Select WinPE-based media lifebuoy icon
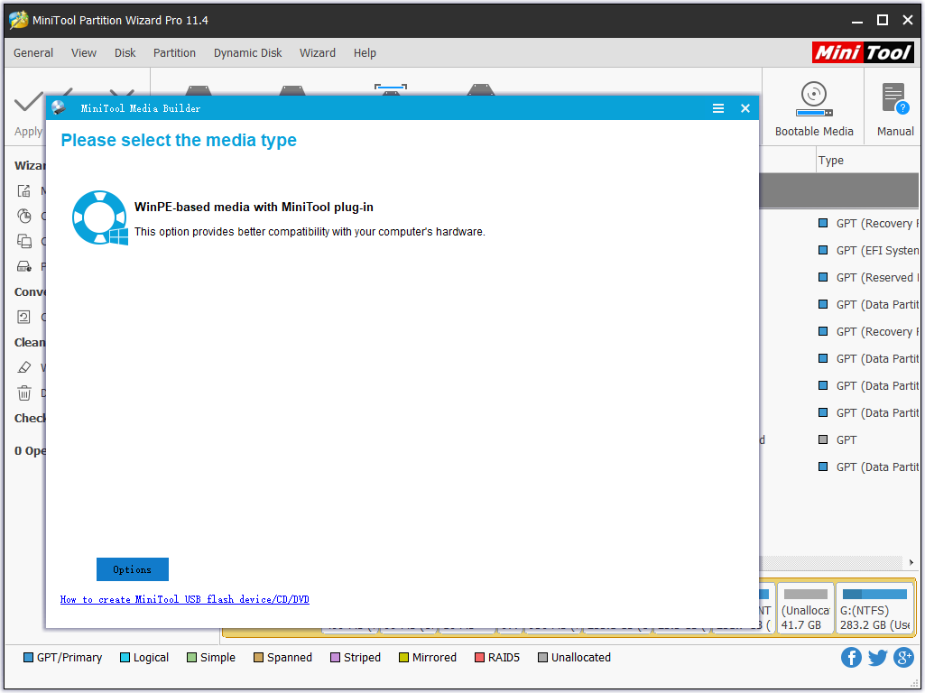The width and height of the screenshot is (925, 693). pos(99,217)
